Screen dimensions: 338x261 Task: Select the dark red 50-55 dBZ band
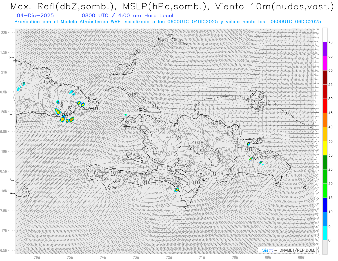(x=325, y=92)
